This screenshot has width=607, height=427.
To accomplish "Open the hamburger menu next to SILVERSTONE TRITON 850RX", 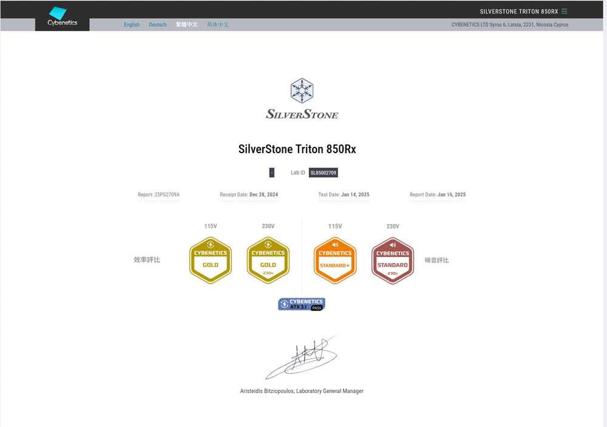I will coord(565,11).
